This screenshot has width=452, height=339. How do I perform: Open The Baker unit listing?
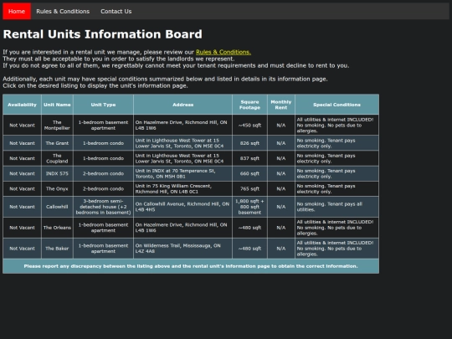click(57, 249)
